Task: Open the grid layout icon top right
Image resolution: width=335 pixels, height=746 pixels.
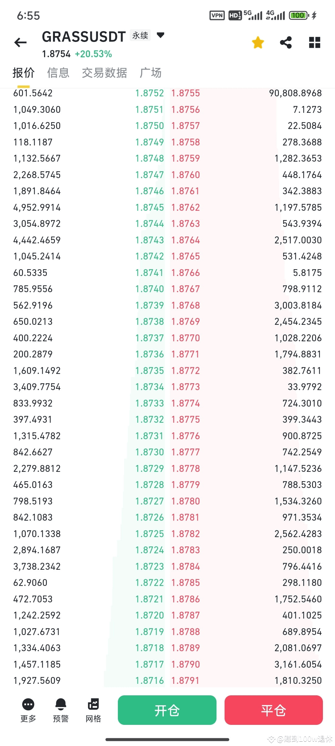Action: point(314,42)
